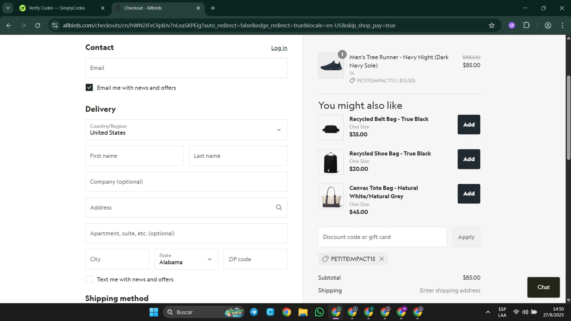Screen dimensions: 571x321
Task: Open the Chrome profile icon
Action: click(548, 25)
